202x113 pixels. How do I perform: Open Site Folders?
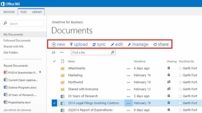click(11, 52)
